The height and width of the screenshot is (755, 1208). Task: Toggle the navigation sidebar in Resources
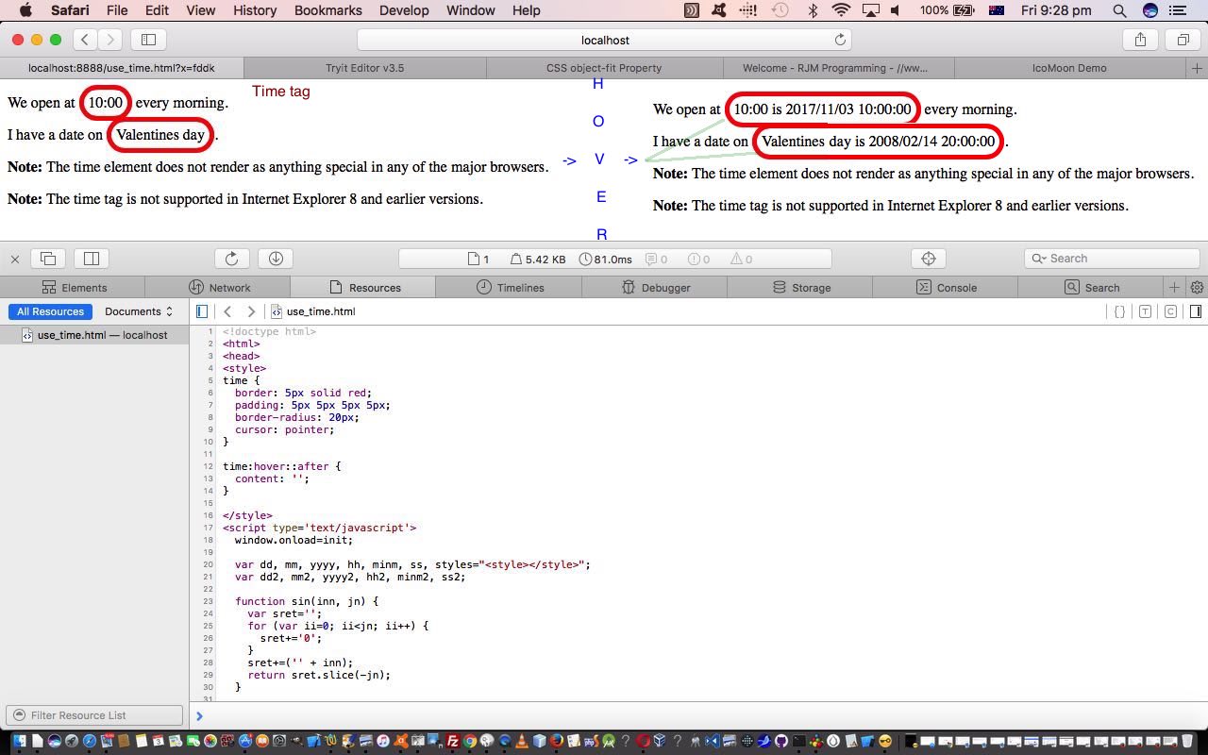click(x=202, y=311)
